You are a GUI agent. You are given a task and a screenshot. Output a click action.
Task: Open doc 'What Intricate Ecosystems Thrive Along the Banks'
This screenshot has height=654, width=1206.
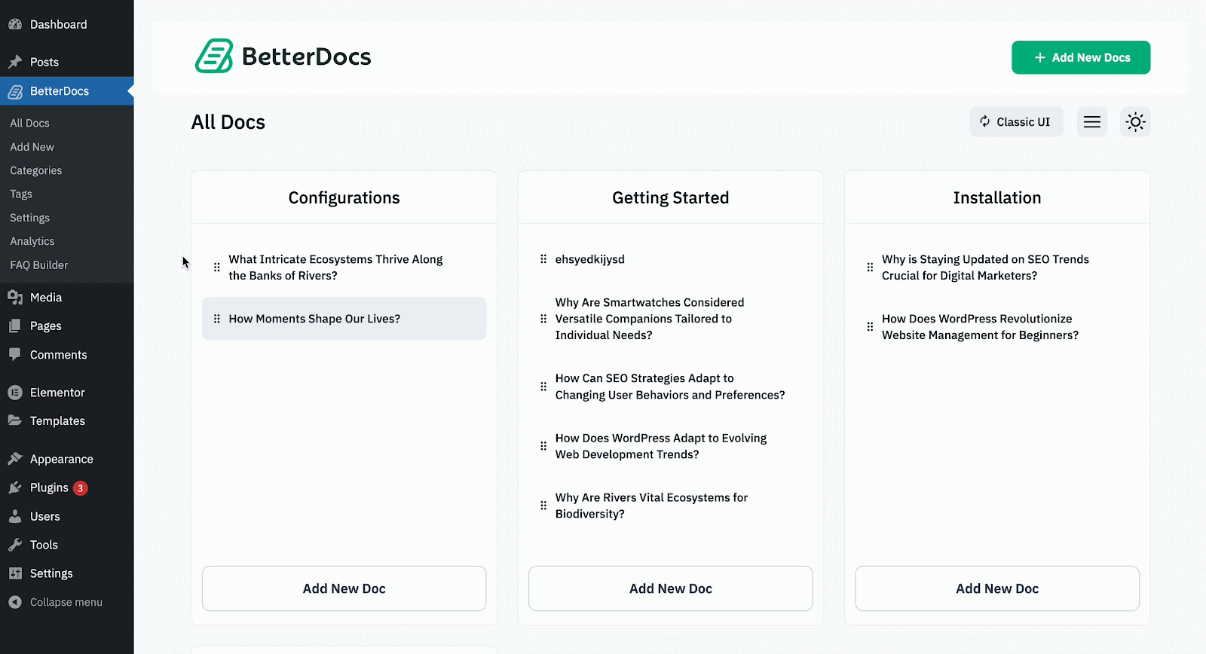335,267
